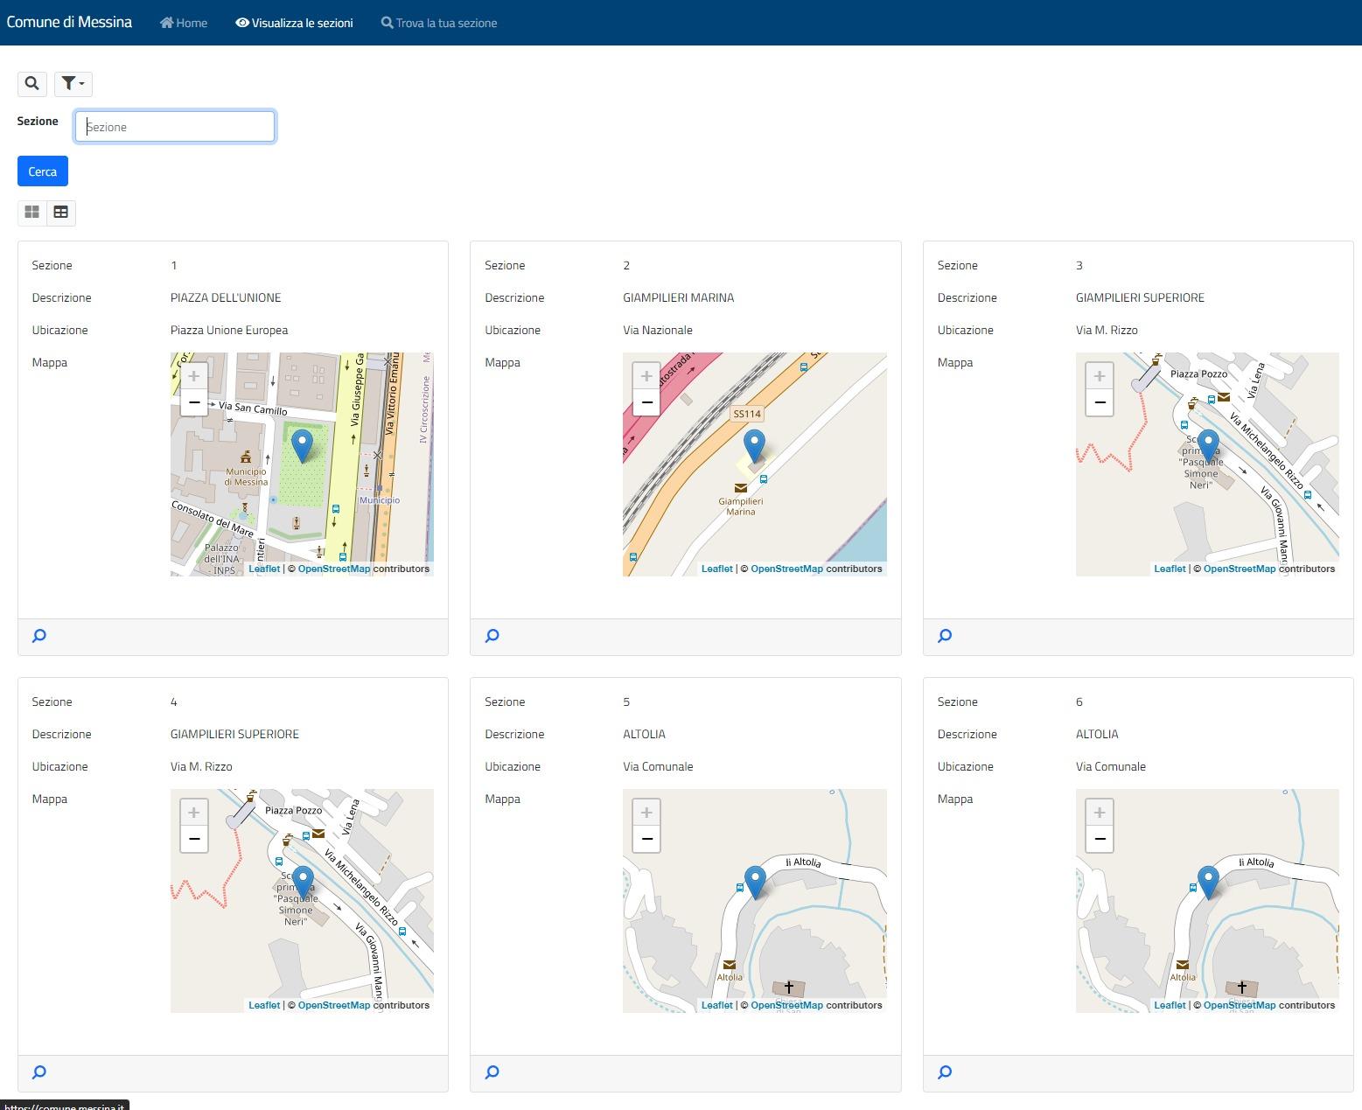Switch to grid card view

[32, 213]
